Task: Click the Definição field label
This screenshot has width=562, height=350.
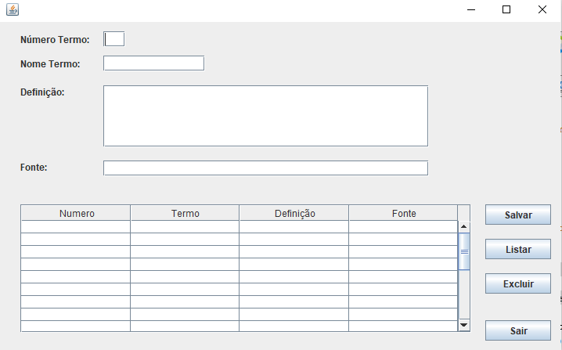Action: pyautogui.click(x=42, y=92)
